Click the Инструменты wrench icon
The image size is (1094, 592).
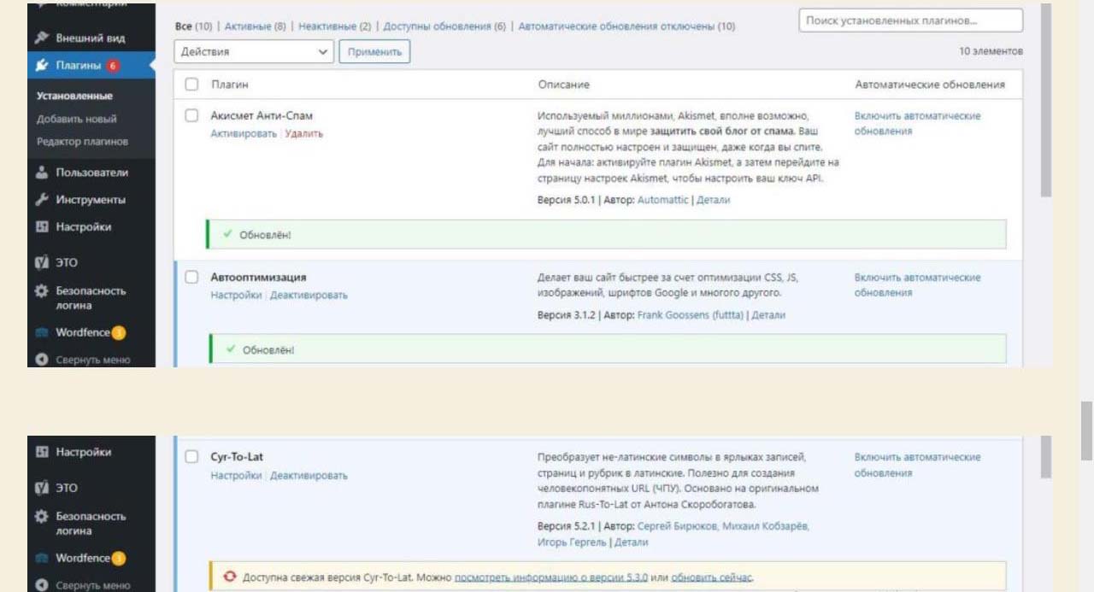42,200
